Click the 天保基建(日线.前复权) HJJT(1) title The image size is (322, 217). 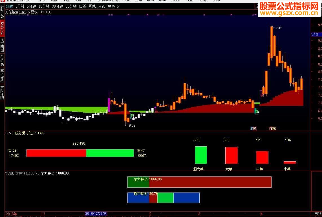(x=28, y=12)
